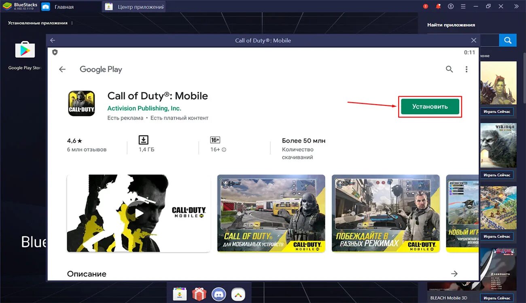This screenshot has width=526, height=303.
Task: Open Discord from the bottom dock
Action: pos(218,294)
